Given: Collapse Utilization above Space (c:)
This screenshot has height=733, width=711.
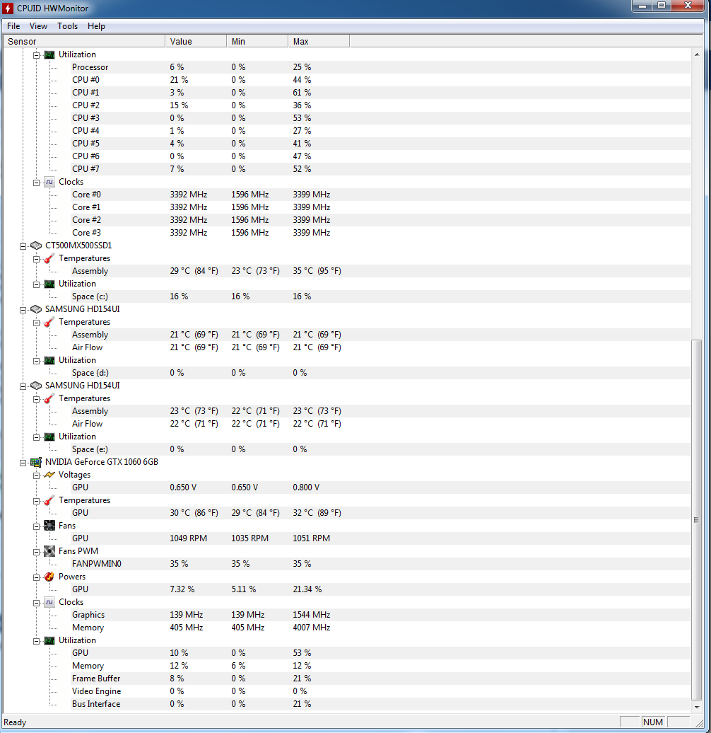Looking at the screenshot, I should pyautogui.click(x=37, y=284).
